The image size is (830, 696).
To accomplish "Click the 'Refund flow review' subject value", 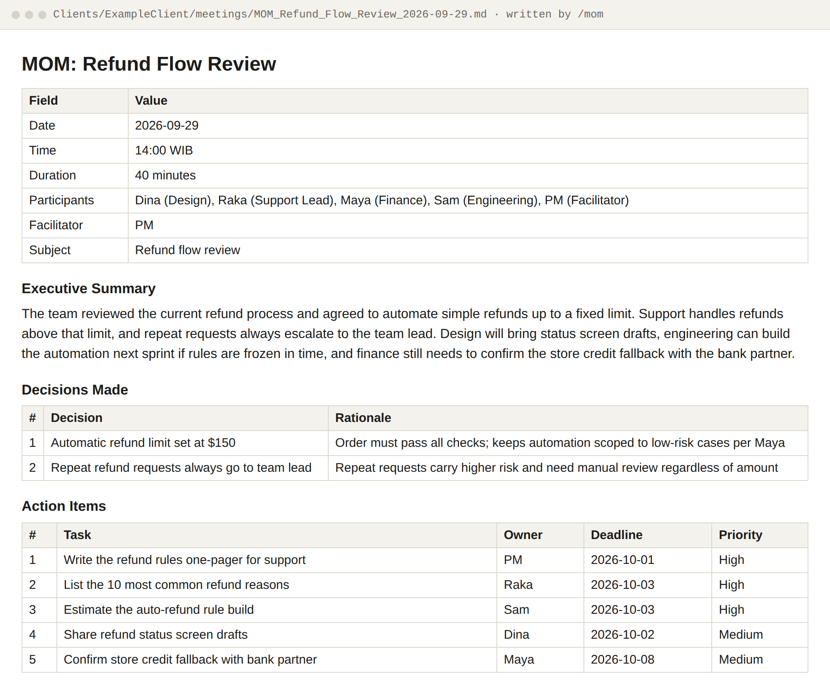I will [188, 250].
